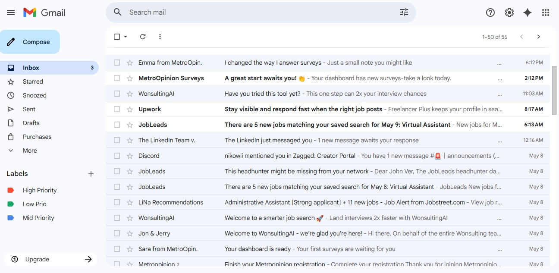
Task: Open "The LinkedIn just messaged you" email
Action: 328,140
